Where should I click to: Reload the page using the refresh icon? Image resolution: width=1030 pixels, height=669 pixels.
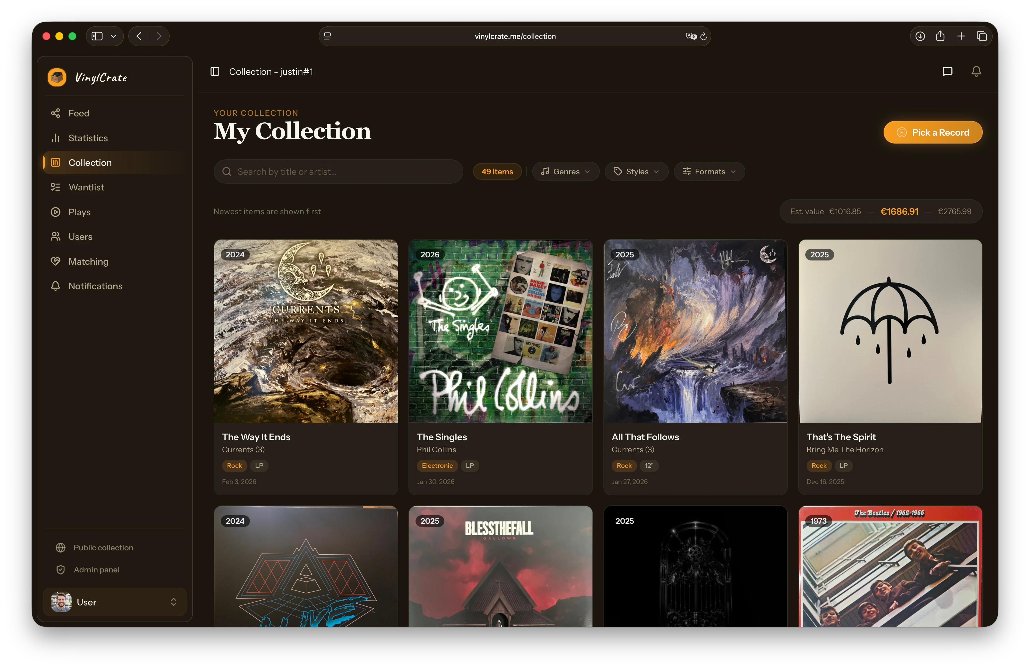(x=704, y=36)
